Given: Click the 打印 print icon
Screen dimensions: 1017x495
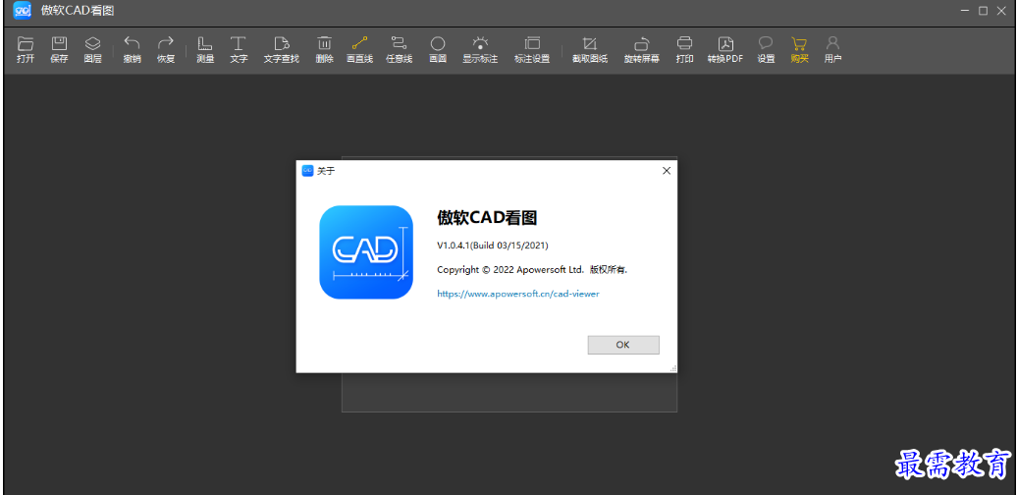Looking at the screenshot, I should (684, 50).
